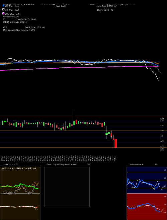Click the RSI 14/5 value line
Image resolution: width=167 pixels, height=220 pixels.
(x=19, y=19)
